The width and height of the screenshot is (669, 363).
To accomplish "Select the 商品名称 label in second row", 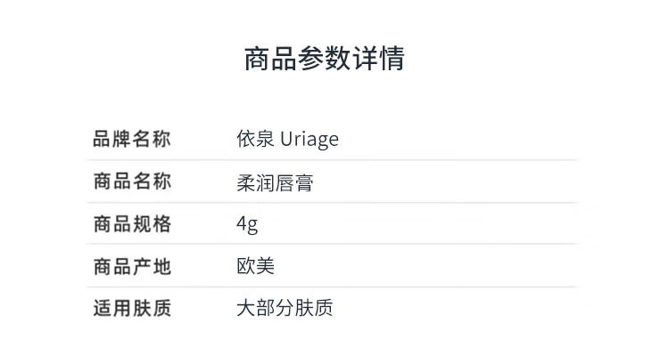I will tap(132, 181).
